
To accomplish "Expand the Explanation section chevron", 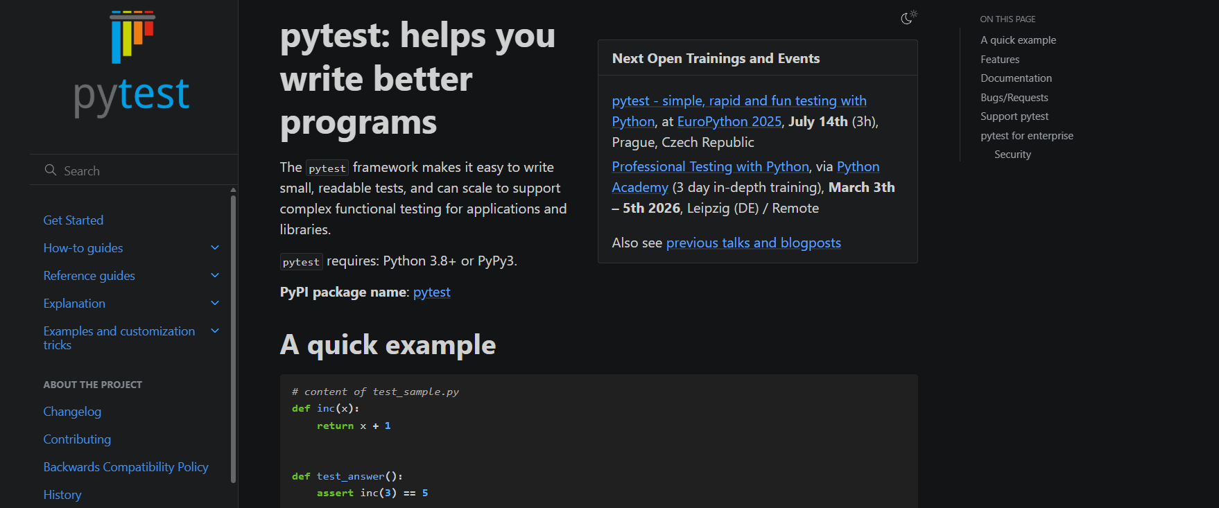I will coord(215,303).
